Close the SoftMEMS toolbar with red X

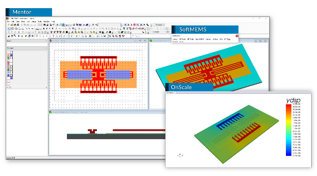237,36
